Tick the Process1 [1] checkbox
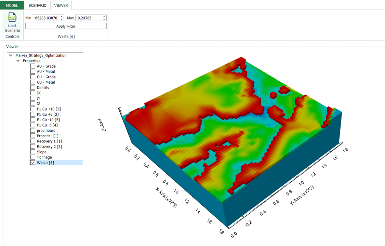 point(33,136)
